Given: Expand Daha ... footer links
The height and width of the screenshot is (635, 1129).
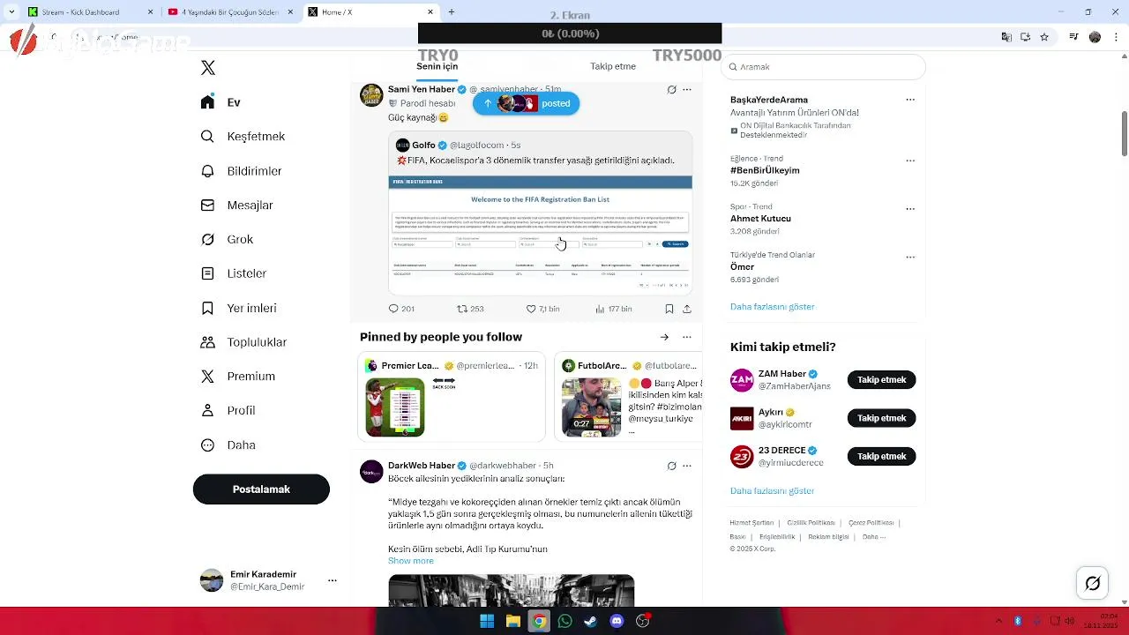Looking at the screenshot, I should (x=874, y=537).
